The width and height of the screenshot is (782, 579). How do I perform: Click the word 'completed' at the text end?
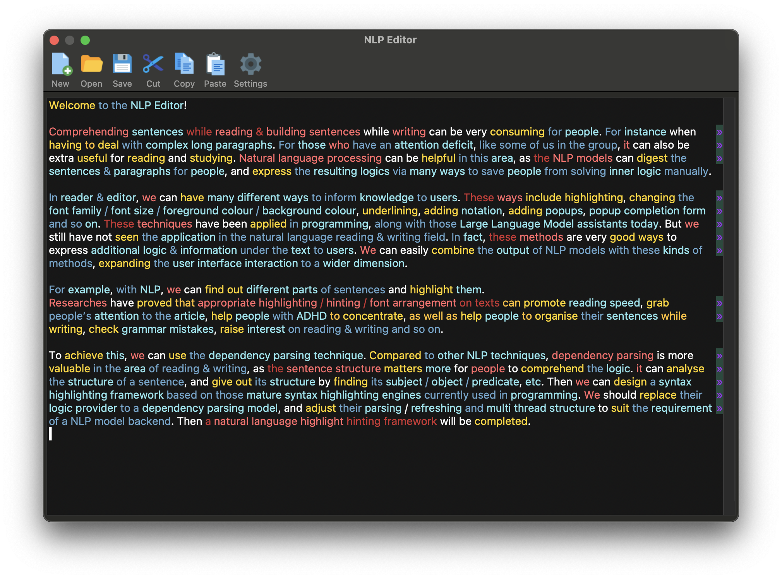[x=501, y=421]
